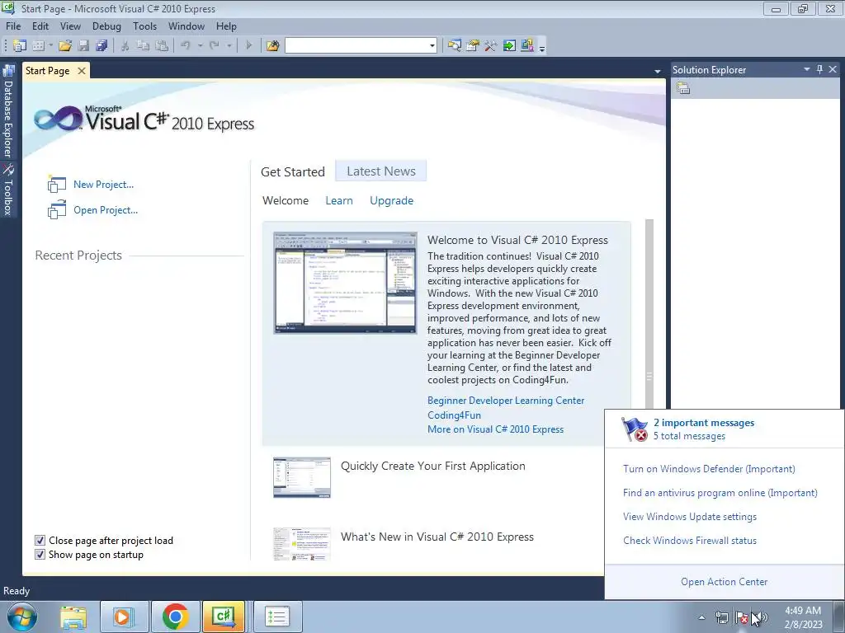Screen dimensions: 845x633
Task: Click Open Action Center link
Action: point(724,582)
